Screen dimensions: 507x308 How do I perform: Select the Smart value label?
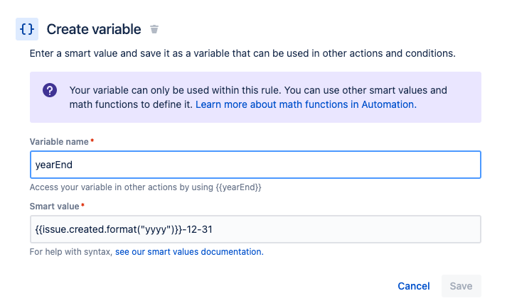54,207
